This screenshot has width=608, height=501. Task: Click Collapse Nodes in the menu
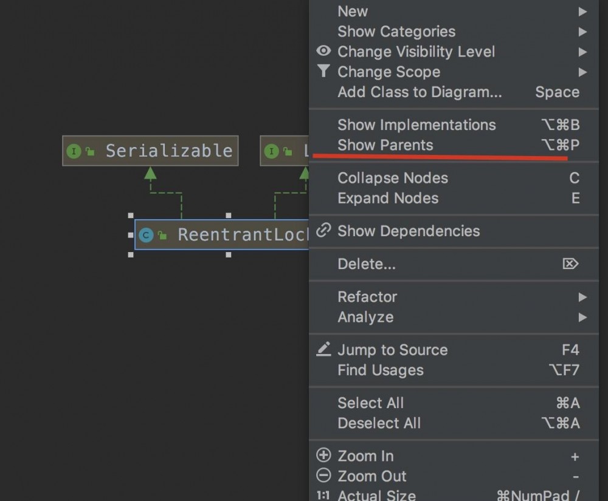tap(393, 178)
